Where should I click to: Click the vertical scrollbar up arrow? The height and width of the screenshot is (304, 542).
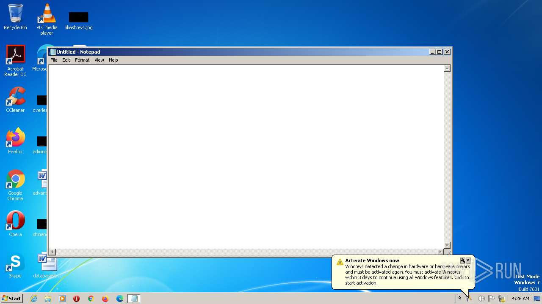pyautogui.click(x=447, y=69)
